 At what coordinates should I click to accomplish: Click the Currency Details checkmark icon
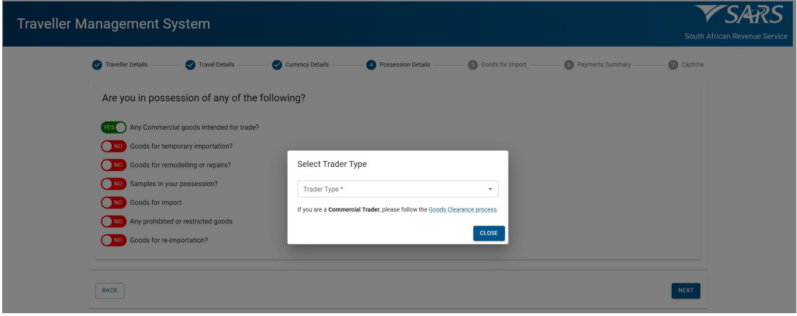pyautogui.click(x=277, y=65)
